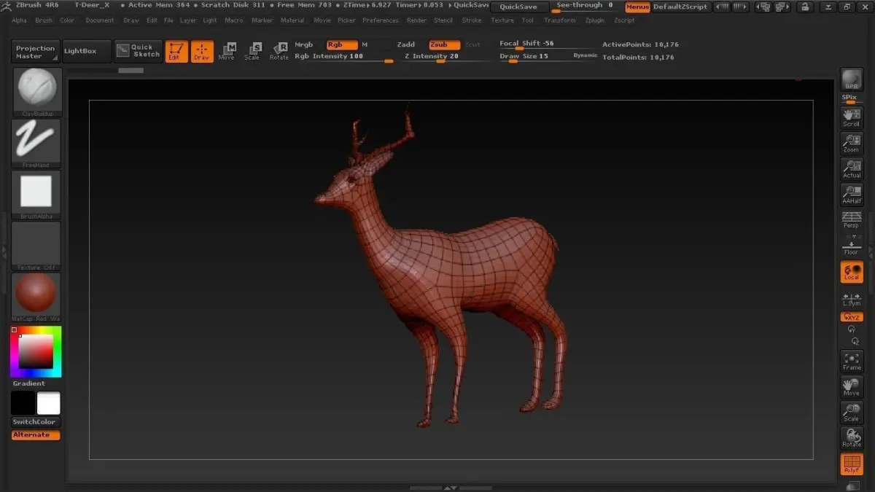Toggle PolyF polyframe display

coord(852,464)
